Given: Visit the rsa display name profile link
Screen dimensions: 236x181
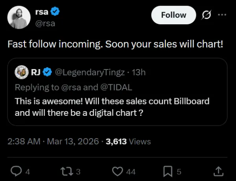Looking at the screenshot, I should (42, 12).
